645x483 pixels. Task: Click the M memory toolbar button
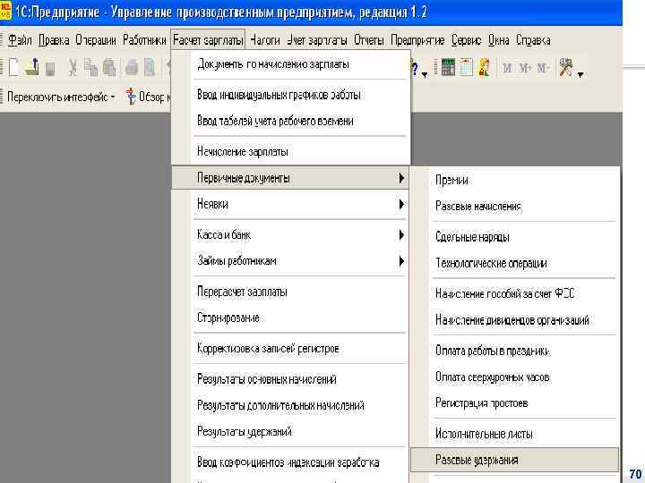tap(507, 68)
